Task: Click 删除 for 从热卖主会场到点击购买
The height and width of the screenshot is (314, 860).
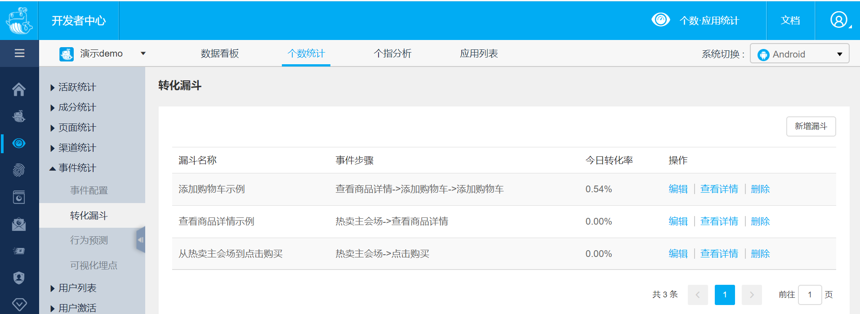Action: pos(760,254)
